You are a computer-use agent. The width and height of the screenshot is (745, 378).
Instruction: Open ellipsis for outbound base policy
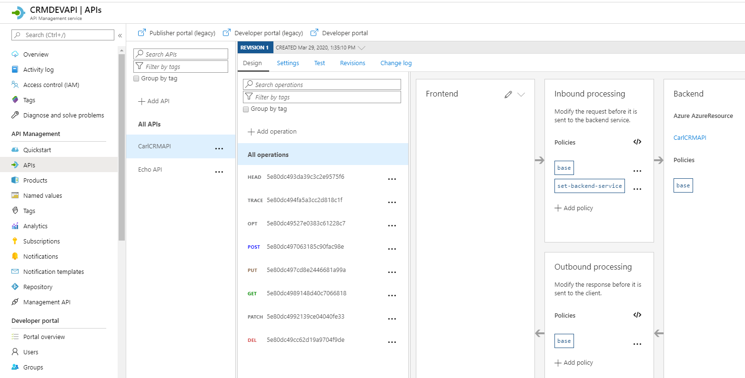[637, 344]
